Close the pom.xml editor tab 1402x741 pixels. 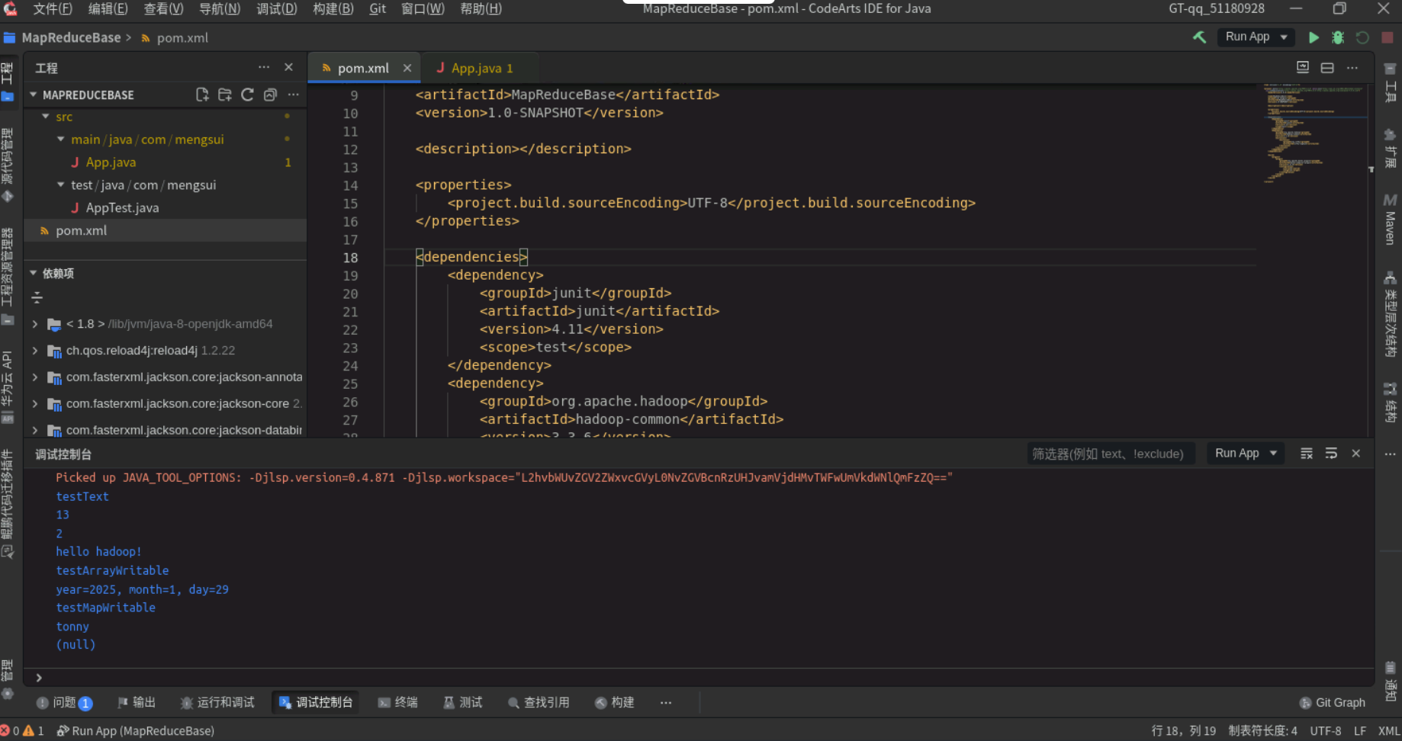tap(407, 68)
